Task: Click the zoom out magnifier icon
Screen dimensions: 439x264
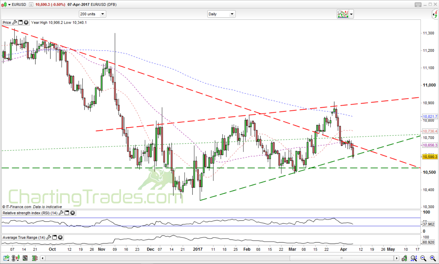Action: tap(423, 258)
